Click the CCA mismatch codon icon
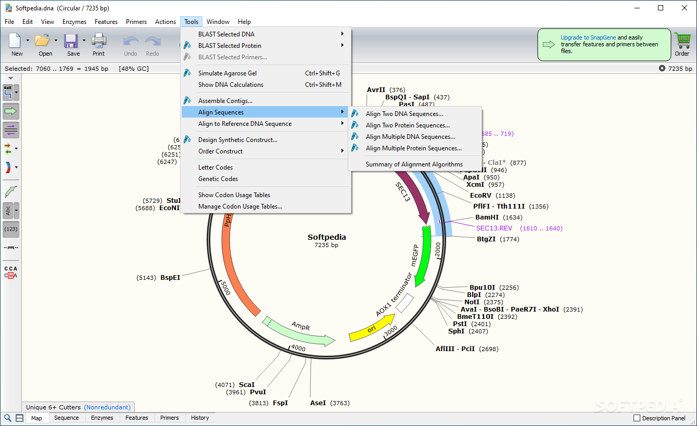Viewport: 697px width, 426px height. pyautogui.click(x=11, y=272)
